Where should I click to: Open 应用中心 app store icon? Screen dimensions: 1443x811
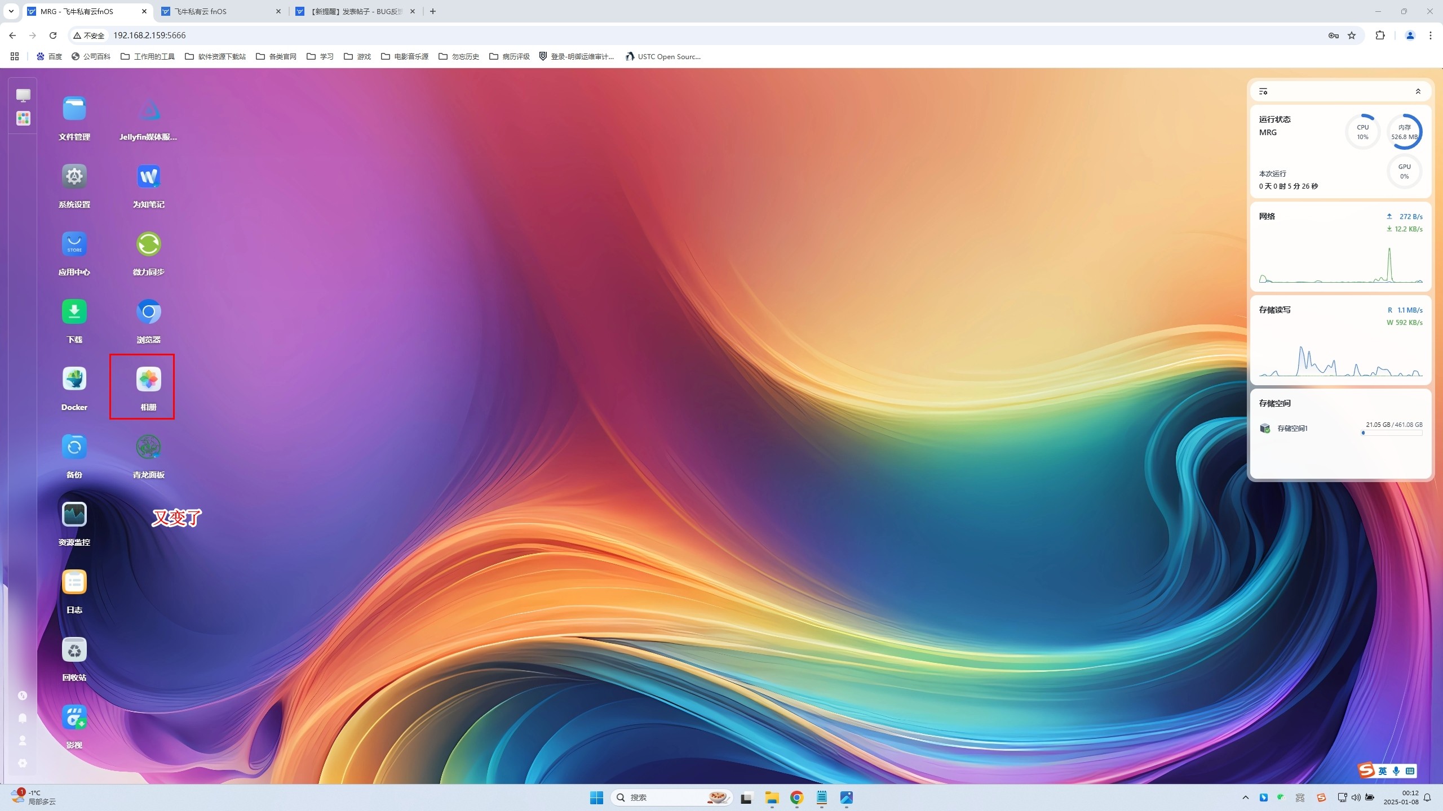click(x=74, y=244)
